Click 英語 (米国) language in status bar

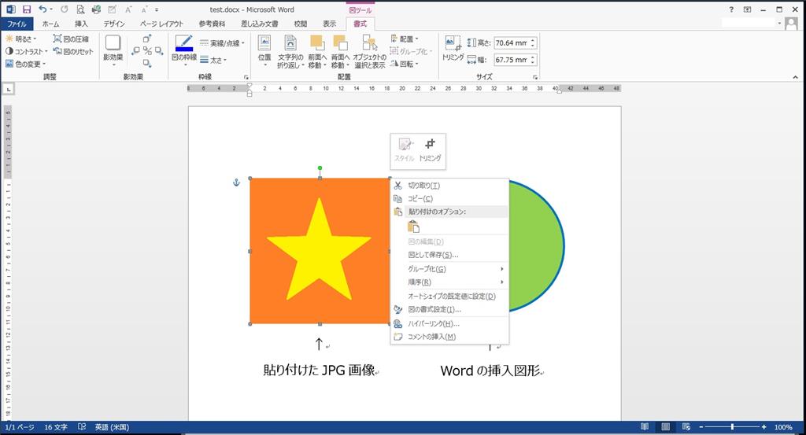[x=112, y=427]
